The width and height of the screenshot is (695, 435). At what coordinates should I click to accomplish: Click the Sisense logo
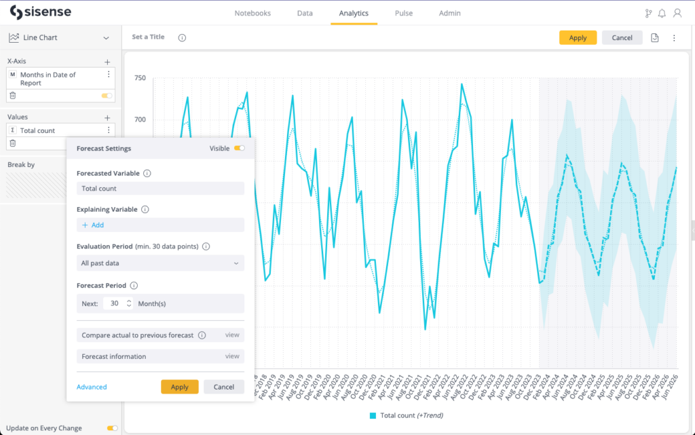pyautogui.click(x=40, y=12)
